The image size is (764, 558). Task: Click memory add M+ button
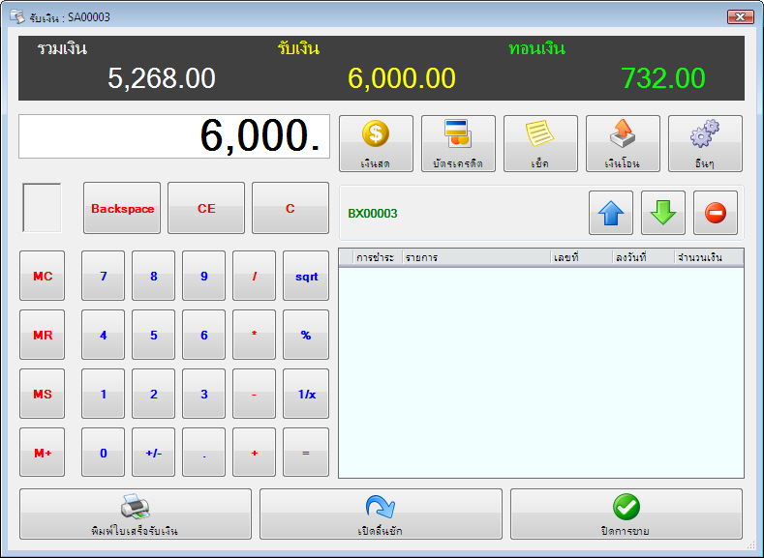click(x=42, y=453)
